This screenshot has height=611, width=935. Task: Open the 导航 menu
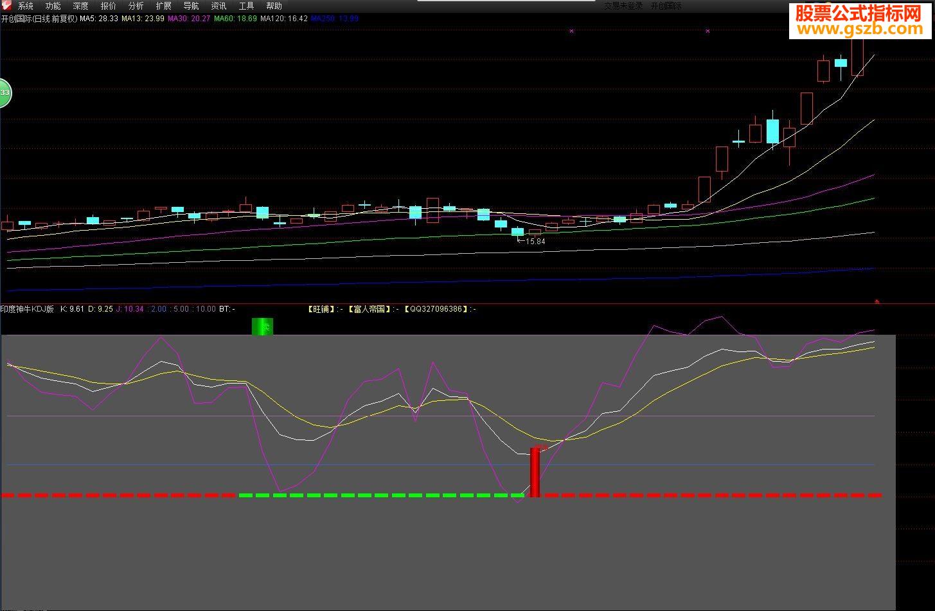click(191, 6)
